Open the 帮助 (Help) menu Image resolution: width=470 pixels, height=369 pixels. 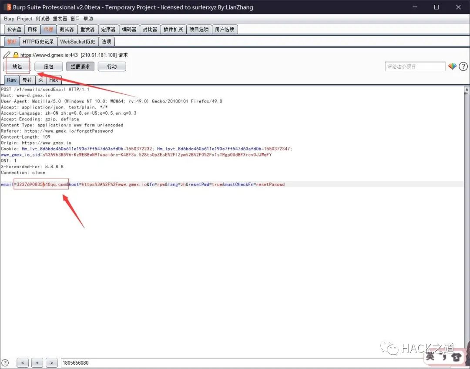pyautogui.click(x=88, y=19)
